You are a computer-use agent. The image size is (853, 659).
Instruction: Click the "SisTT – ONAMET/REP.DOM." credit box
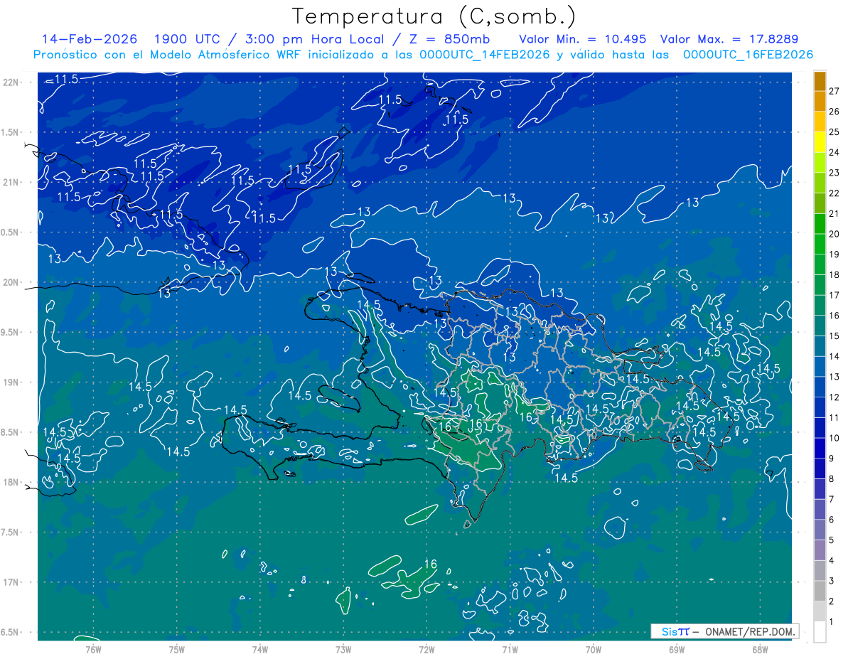point(725,631)
